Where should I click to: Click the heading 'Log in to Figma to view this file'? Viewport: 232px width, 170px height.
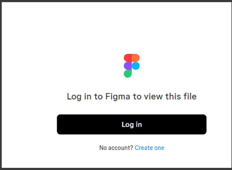pos(132,96)
